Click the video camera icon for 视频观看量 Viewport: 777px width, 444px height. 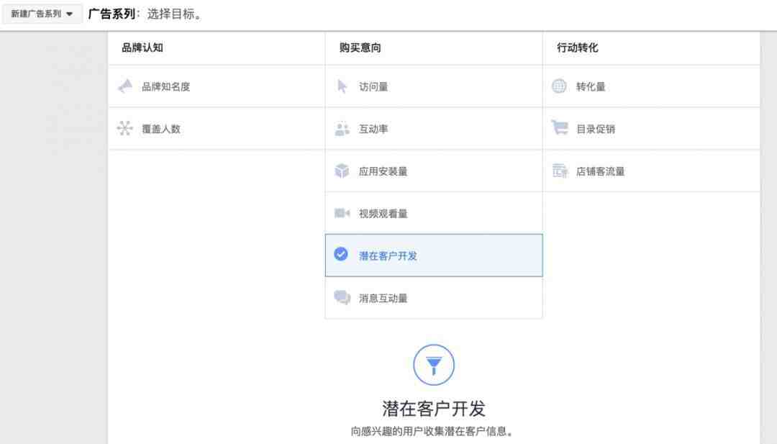(x=342, y=213)
